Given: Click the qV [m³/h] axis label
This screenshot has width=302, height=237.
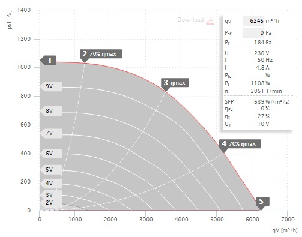Looking at the screenshot, I should click(285, 230).
